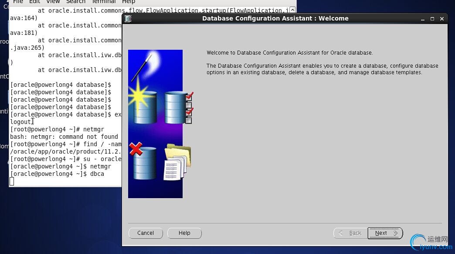
Task: Maximize the Database Configuration Assistant window
Action: click(432, 19)
